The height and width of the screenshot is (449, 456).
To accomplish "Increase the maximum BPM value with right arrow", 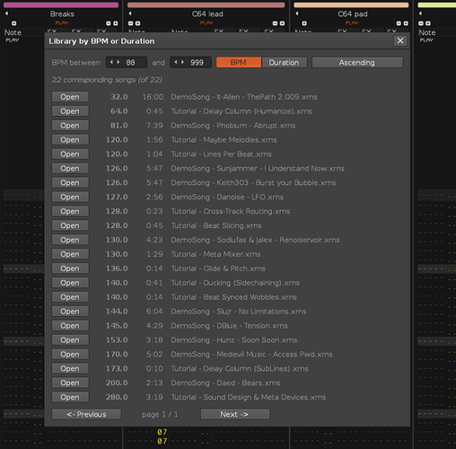I will pos(183,62).
